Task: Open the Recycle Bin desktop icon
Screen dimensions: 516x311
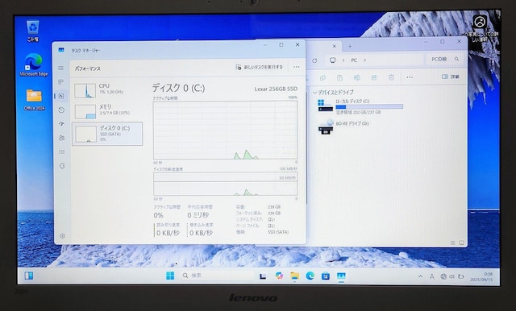Action: (x=33, y=31)
